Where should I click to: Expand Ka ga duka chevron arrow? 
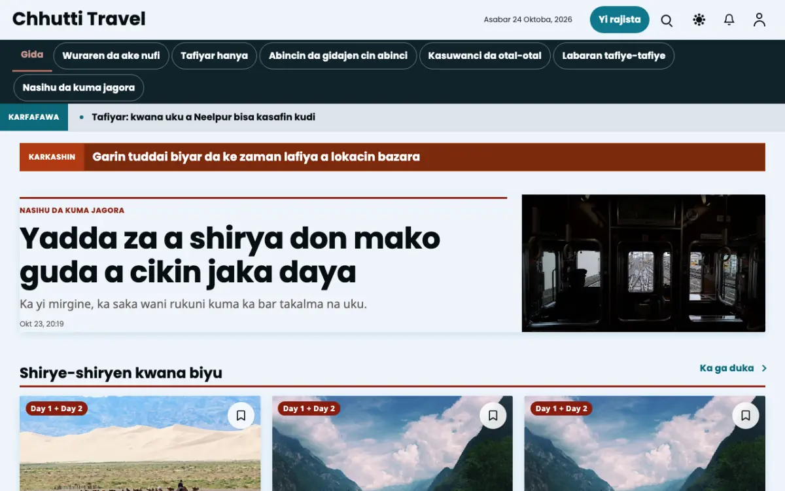tap(763, 368)
